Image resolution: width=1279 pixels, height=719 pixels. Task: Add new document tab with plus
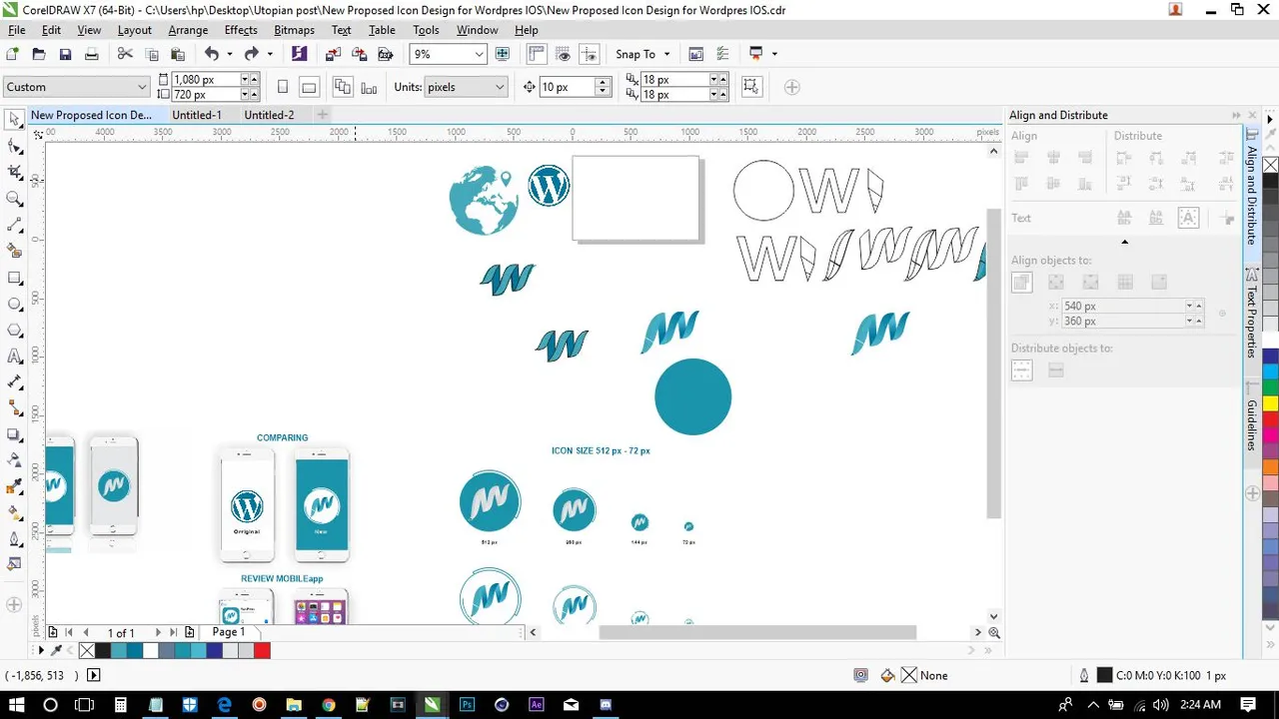322,115
